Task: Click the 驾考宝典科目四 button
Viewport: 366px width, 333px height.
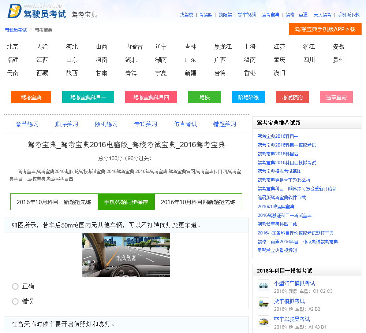Action: pyautogui.click(x=151, y=97)
